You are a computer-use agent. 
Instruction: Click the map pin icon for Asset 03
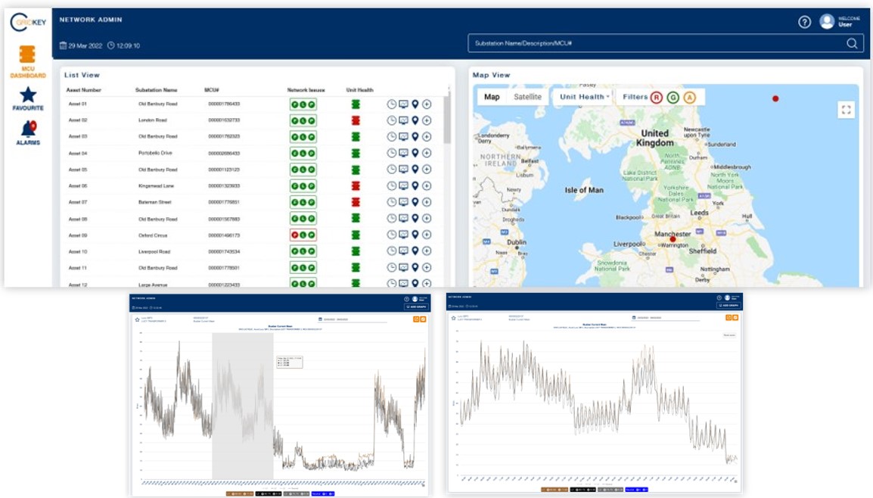click(415, 137)
